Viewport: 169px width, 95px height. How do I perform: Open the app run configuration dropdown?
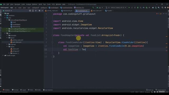(x=100, y=8)
